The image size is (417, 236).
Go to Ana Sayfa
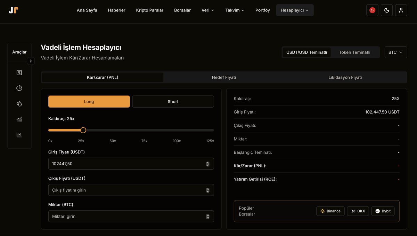[87, 10]
